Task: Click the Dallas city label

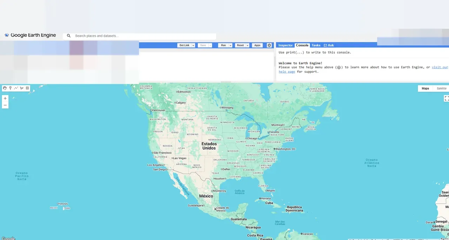Action: click(x=226, y=169)
